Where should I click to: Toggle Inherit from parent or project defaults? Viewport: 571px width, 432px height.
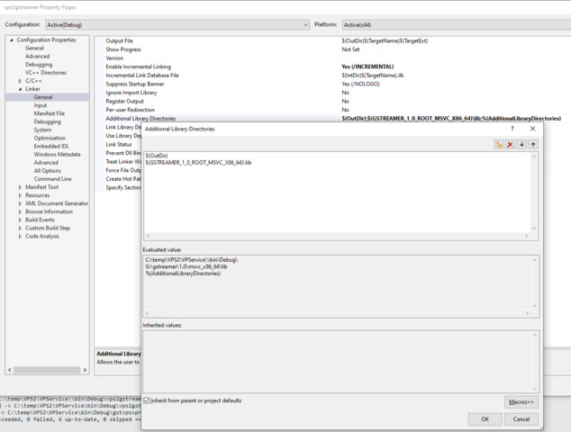[x=148, y=400]
